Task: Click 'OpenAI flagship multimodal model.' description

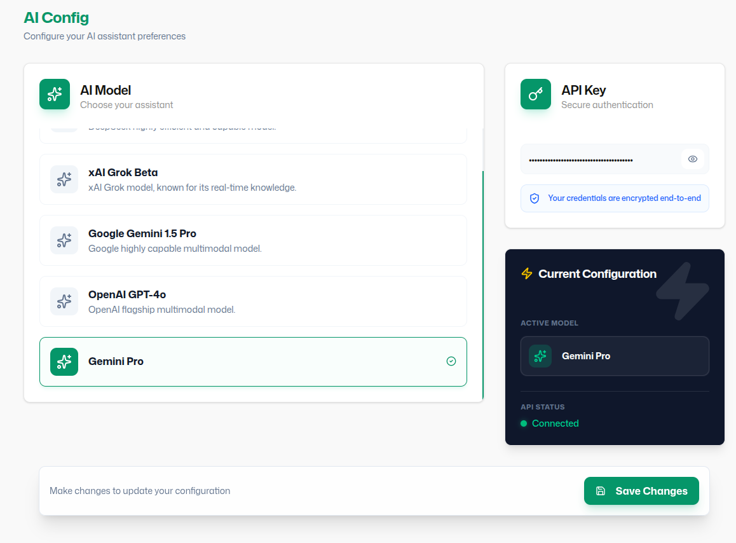Action: coord(162,310)
